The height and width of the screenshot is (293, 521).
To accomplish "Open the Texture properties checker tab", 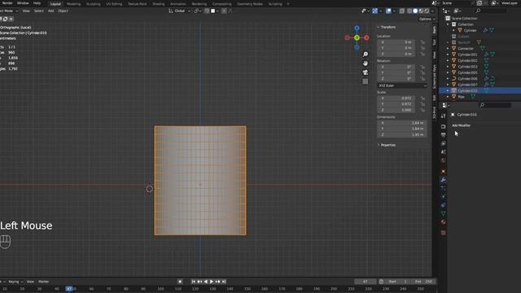I will click(443, 233).
